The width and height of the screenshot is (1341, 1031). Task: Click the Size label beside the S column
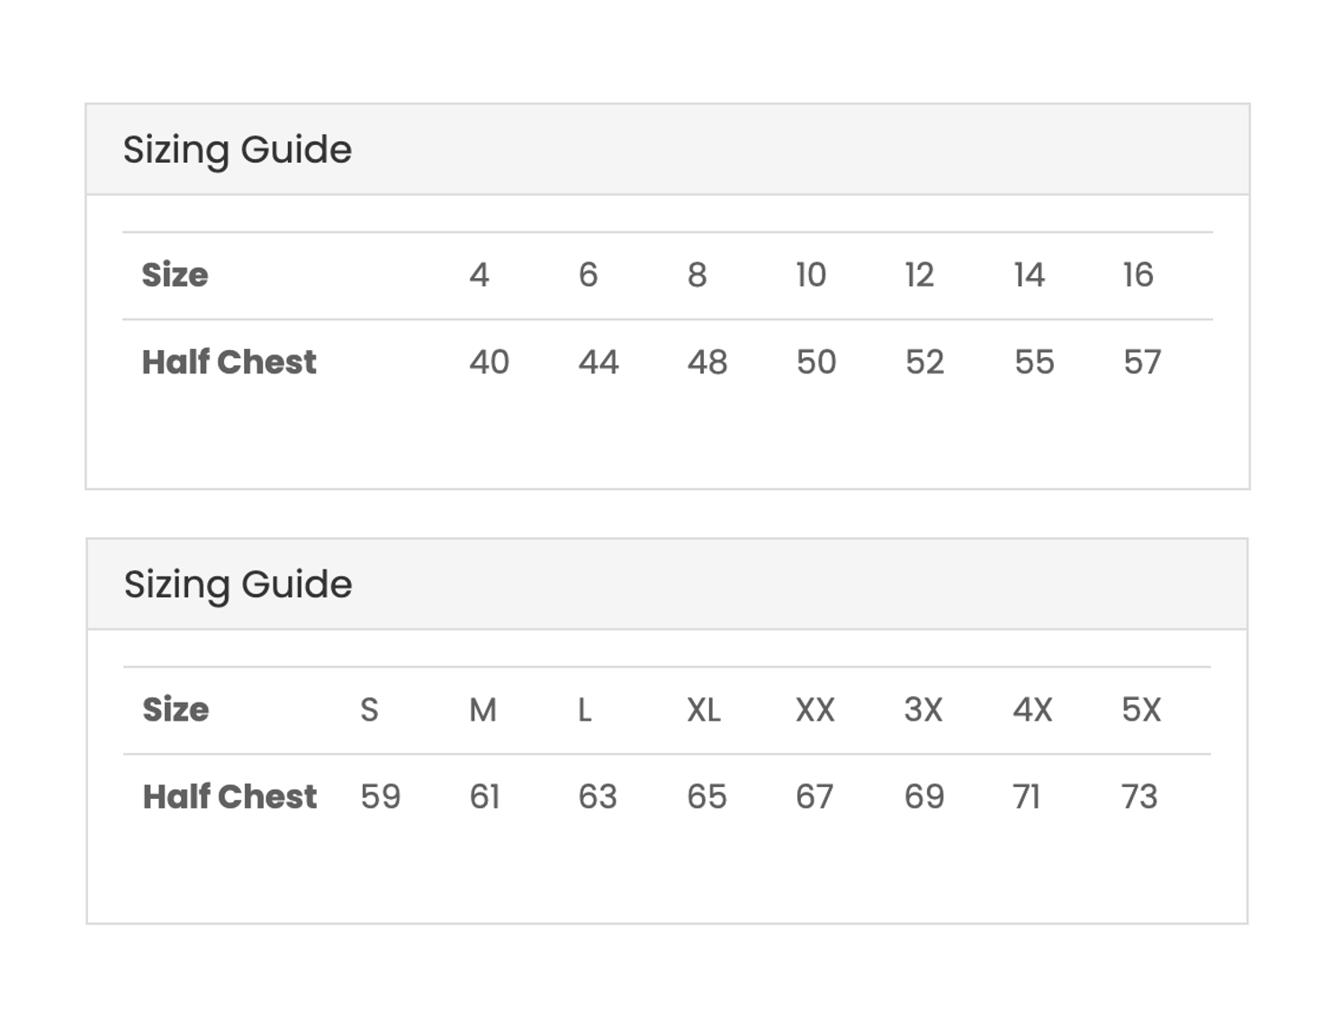coord(175,710)
